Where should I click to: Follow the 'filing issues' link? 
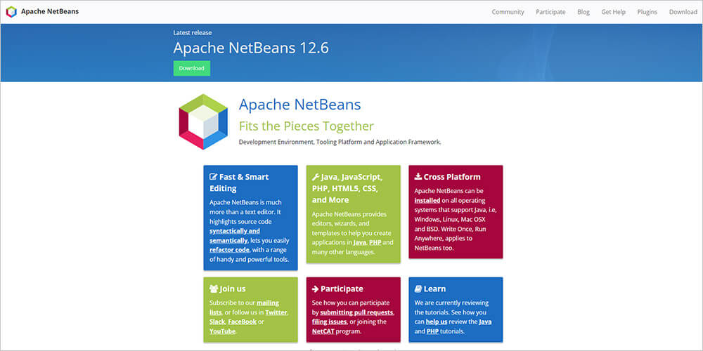click(x=329, y=322)
